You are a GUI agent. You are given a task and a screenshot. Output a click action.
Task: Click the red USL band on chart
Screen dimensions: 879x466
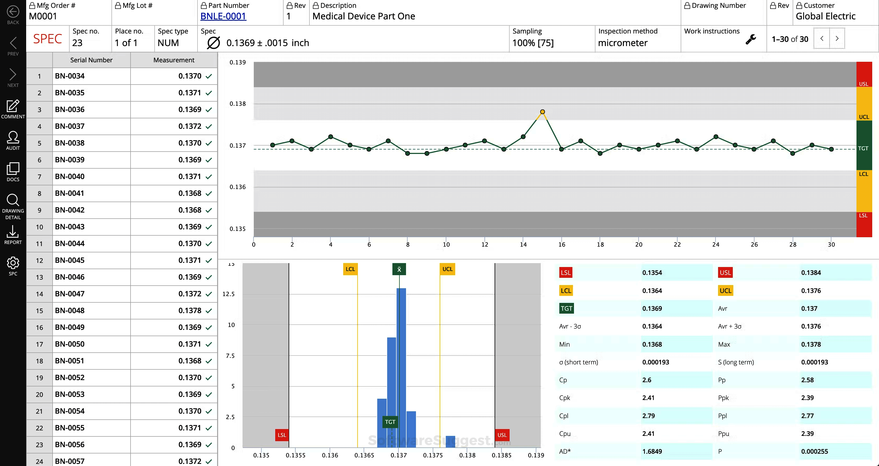(x=864, y=74)
